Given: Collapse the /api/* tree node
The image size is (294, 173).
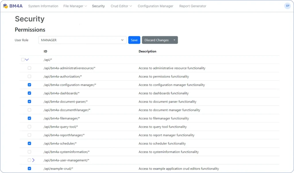Looking at the screenshot, I should (27, 60).
